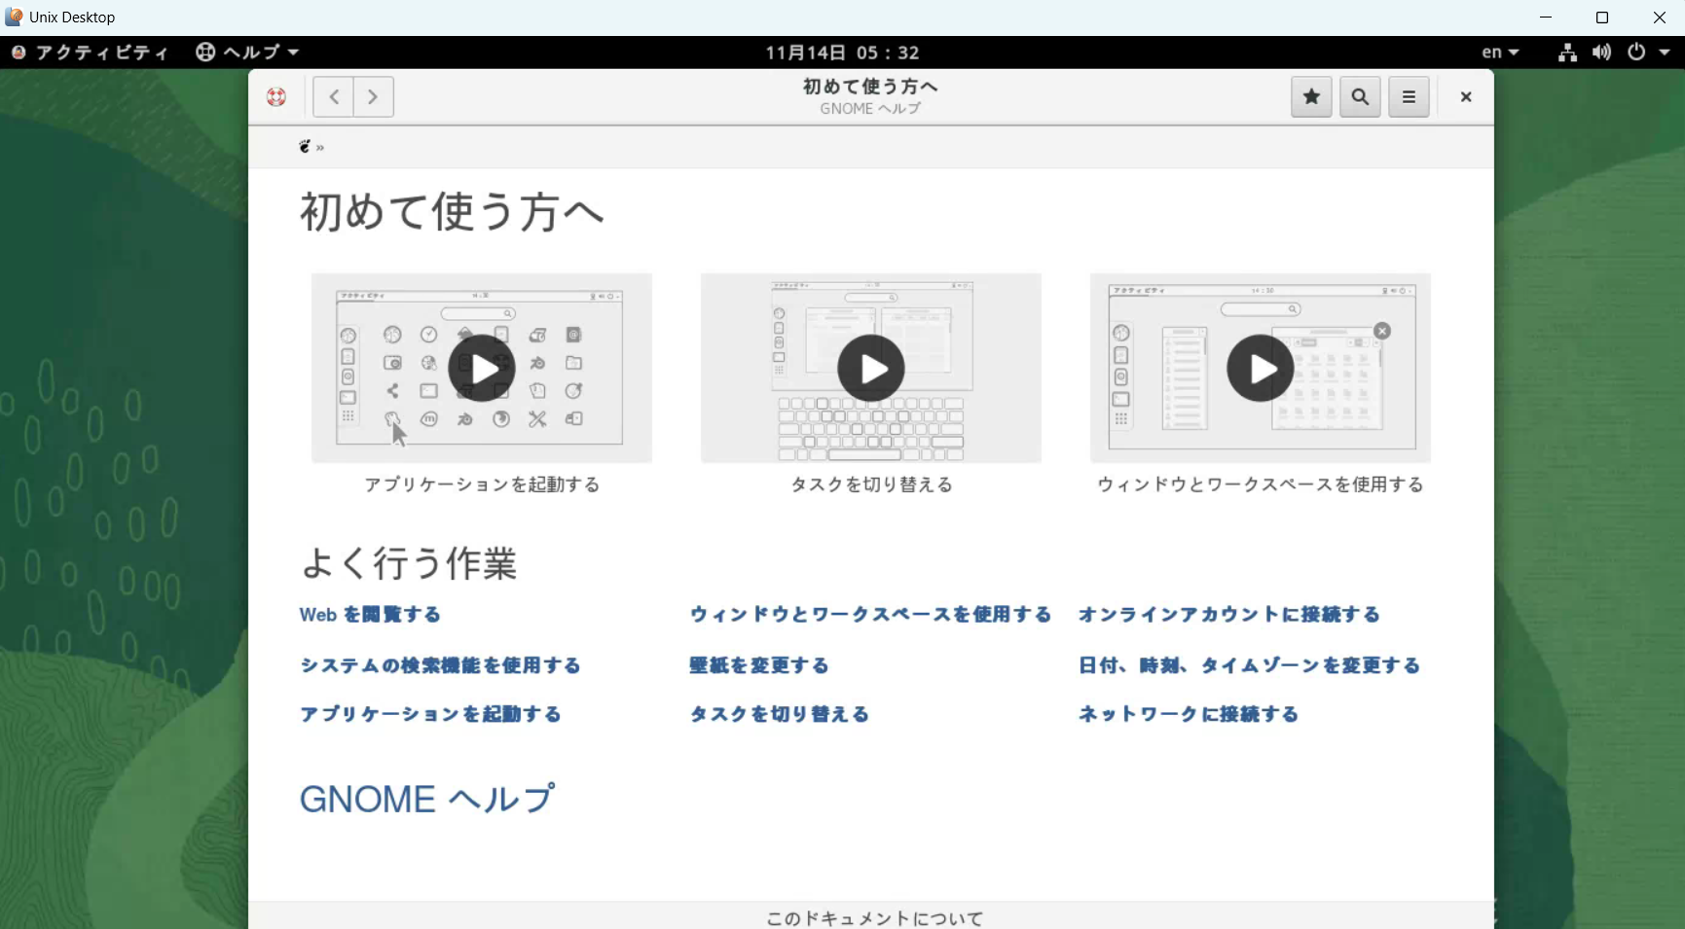Open the en keyboard layout dropdown
Viewport: 1685px width, 929px height.
click(x=1499, y=53)
